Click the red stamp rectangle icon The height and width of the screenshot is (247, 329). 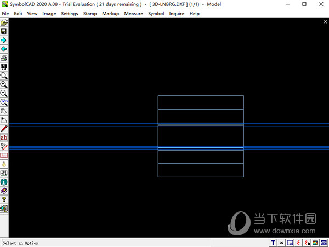pos(4,155)
